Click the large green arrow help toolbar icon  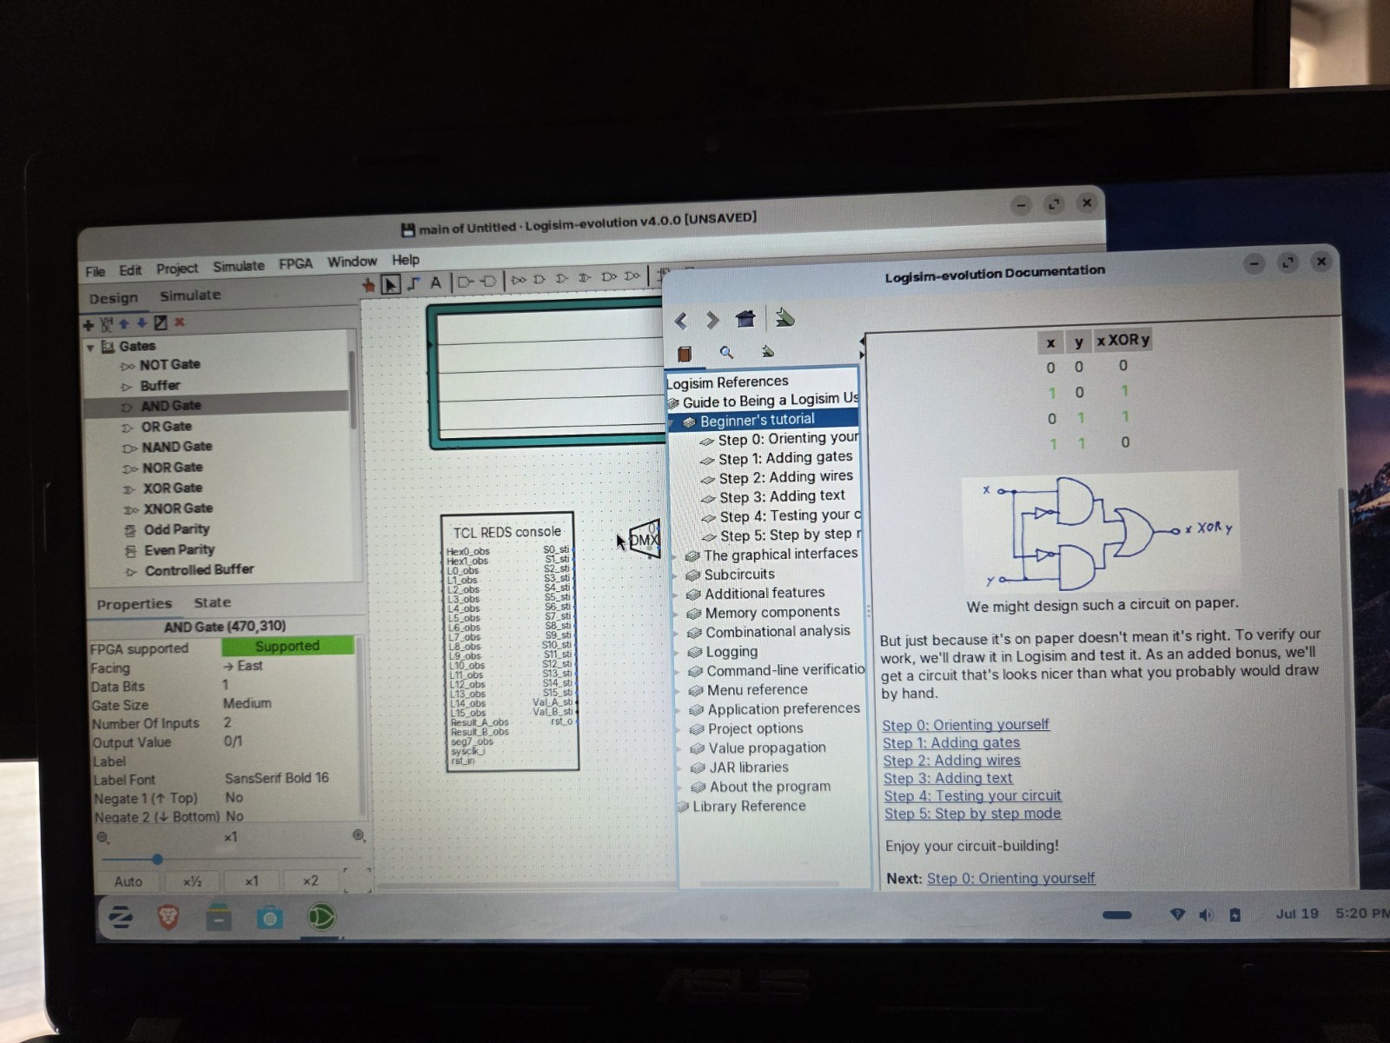coord(785,317)
